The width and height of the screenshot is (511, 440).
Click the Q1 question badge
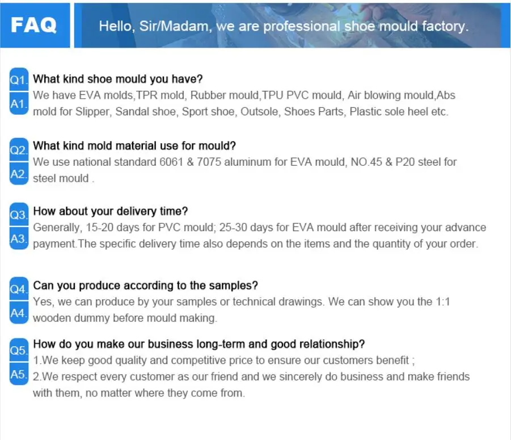point(19,79)
